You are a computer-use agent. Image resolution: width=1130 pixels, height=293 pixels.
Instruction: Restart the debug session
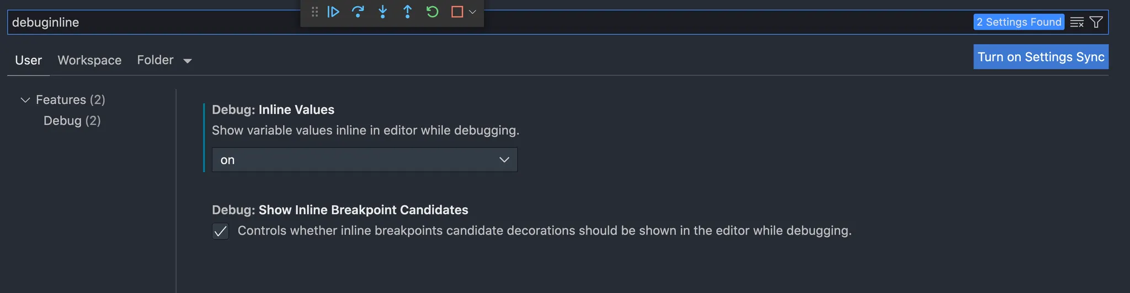pos(432,12)
